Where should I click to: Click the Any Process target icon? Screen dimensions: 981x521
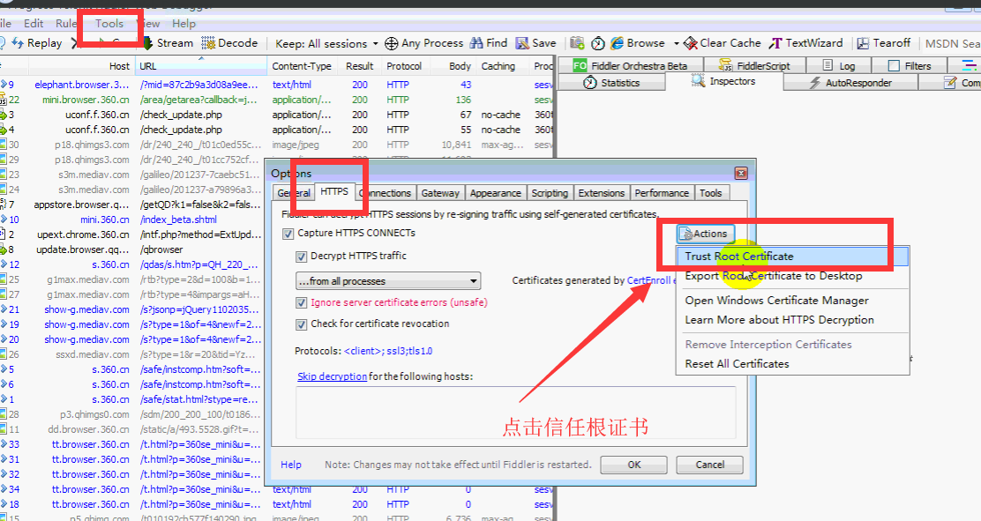tap(391, 43)
